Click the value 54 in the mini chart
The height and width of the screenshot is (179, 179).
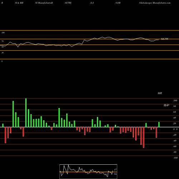point(115,174)
